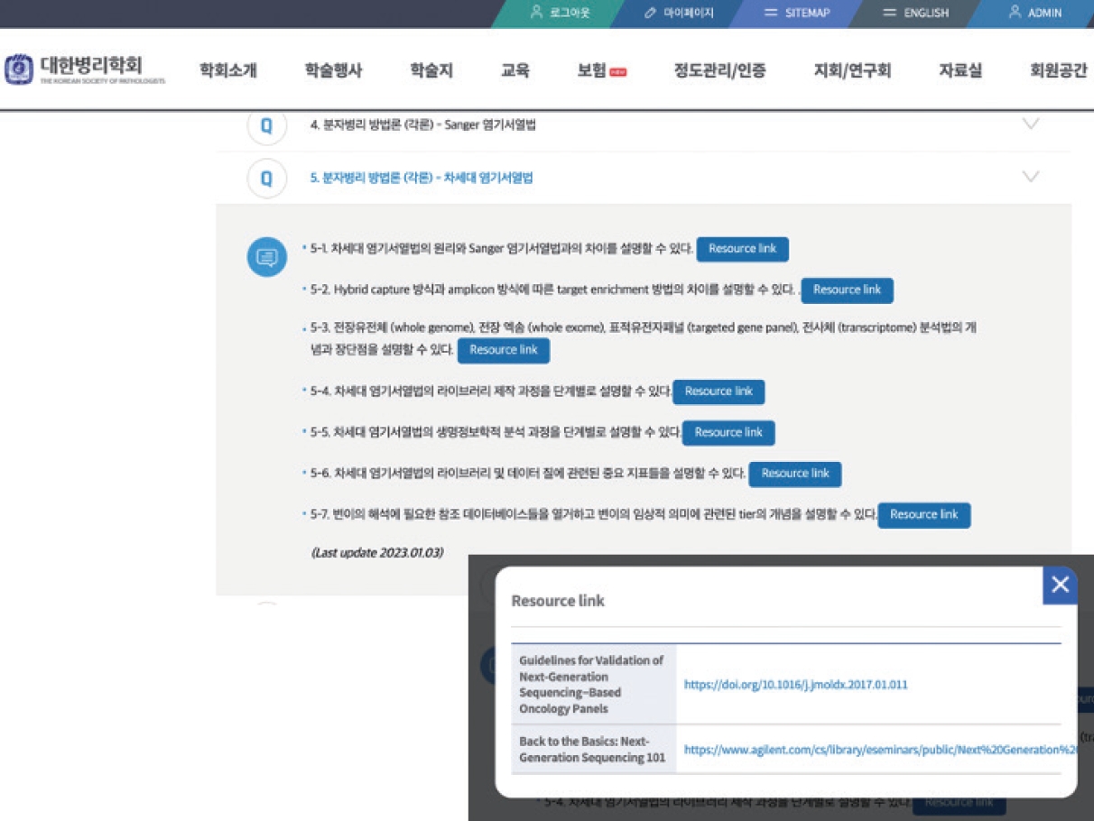Open Resource link for item 5-5
1094x821 pixels.
tap(728, 433)
